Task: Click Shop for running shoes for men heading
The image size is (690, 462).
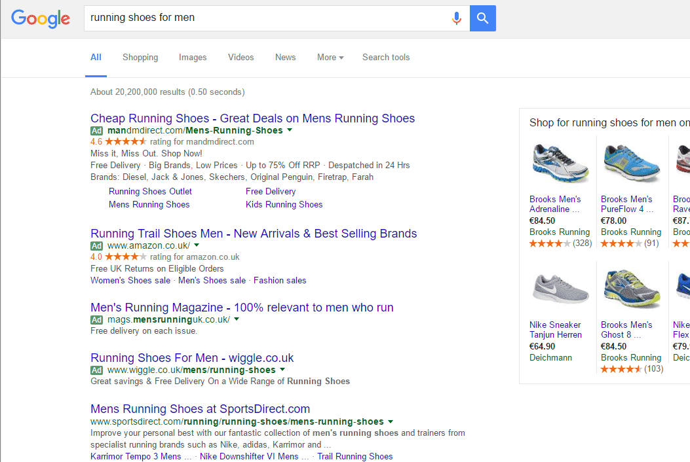Action: click(609, 122)
